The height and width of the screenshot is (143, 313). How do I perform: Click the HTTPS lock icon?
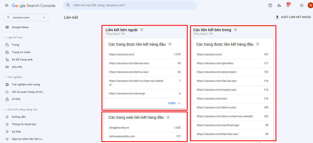7,99
